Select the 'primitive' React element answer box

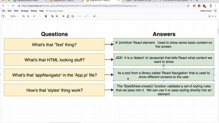point(164,44)
